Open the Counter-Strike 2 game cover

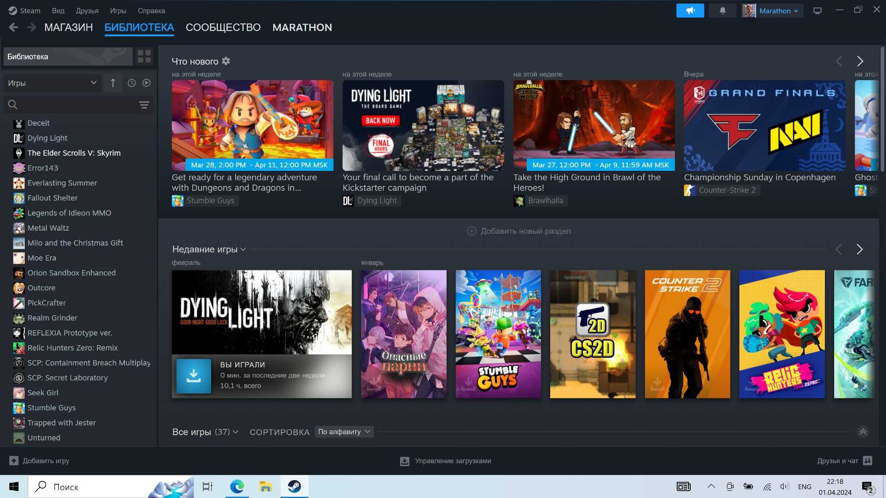(687, 334)
